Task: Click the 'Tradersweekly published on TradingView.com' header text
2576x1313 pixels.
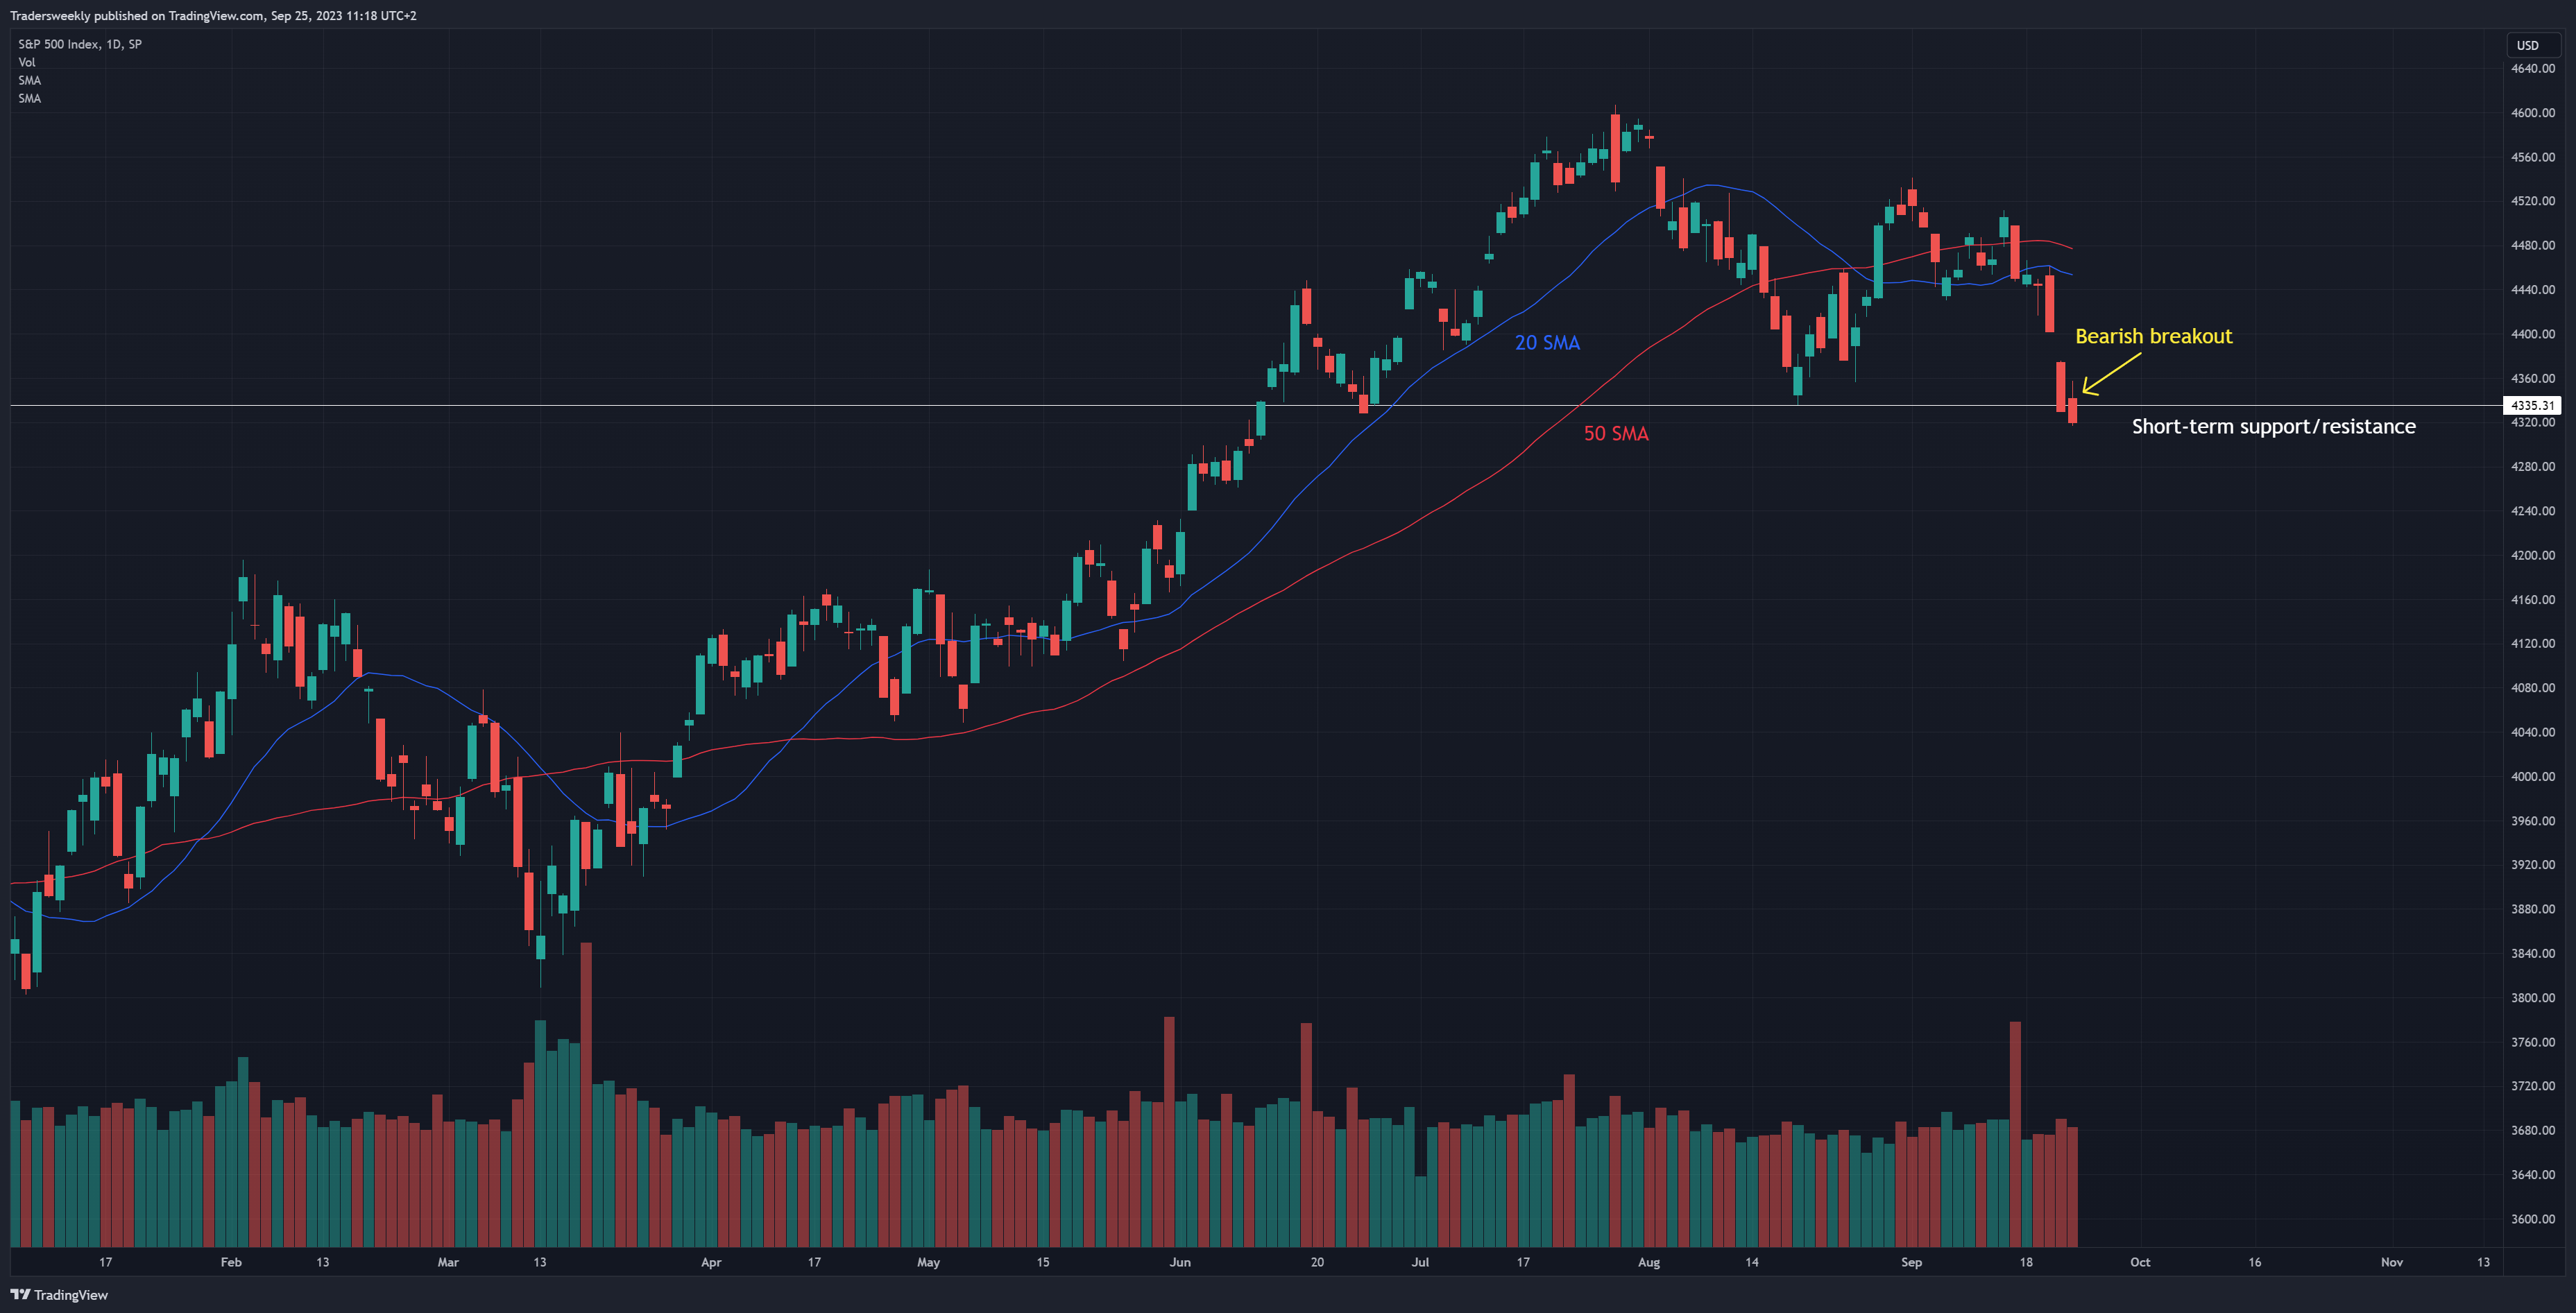Action: click(137, 15)
